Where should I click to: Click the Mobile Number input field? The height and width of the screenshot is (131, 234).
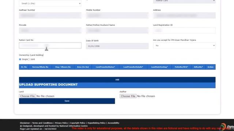tap(117, 15)
